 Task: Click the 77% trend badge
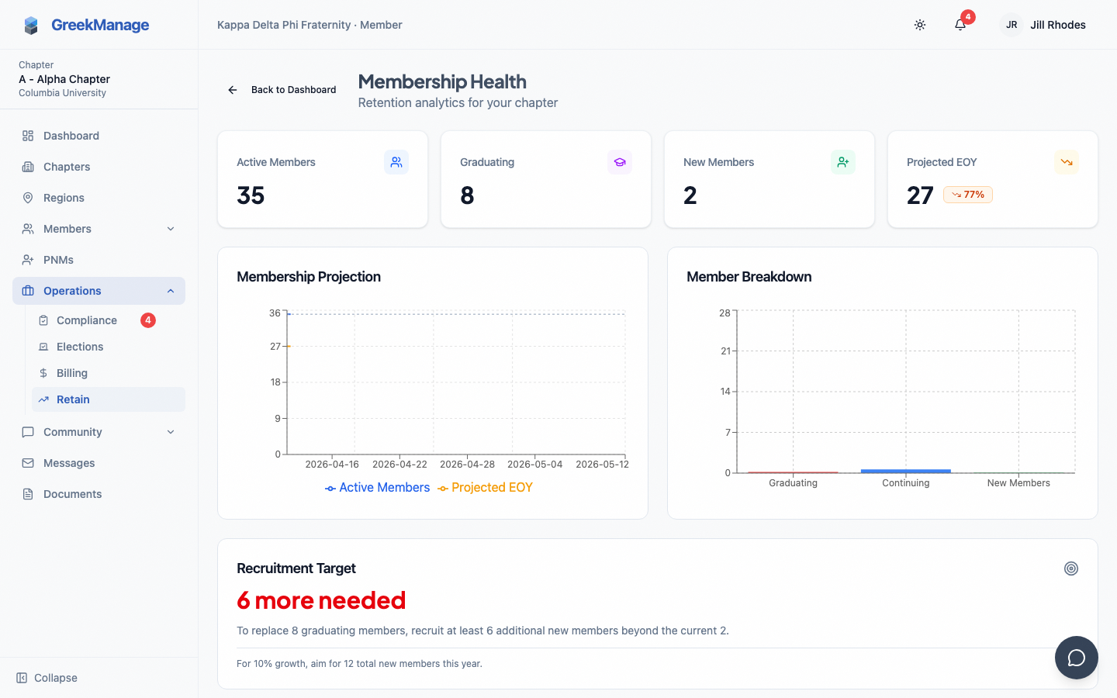[x=968, y=195]
